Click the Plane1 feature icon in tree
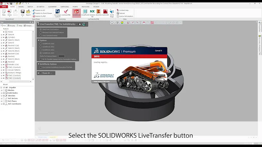Viewport: 262px width, 147px height. (6, 32)
